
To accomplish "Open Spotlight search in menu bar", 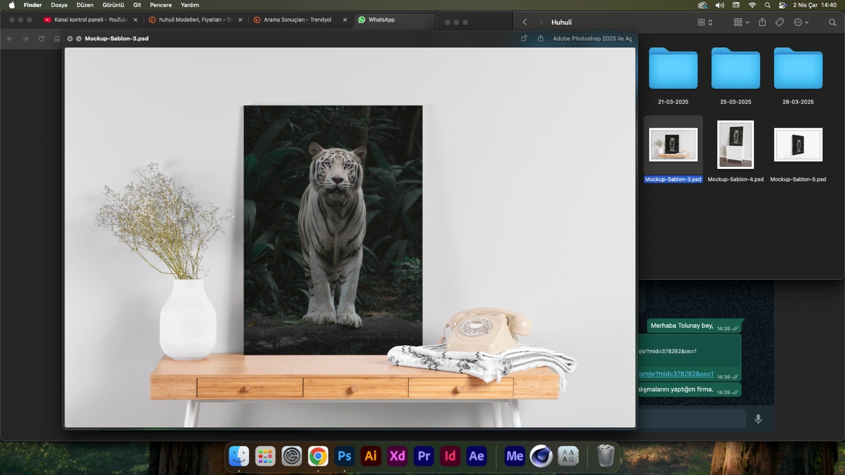I will (767, 5).
